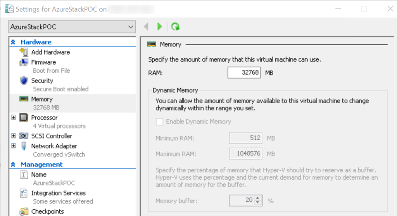This screenshot has width=397, height=216.
Task: Minimize the settings window
Action: pyautogui.click(x=338, y=9)
